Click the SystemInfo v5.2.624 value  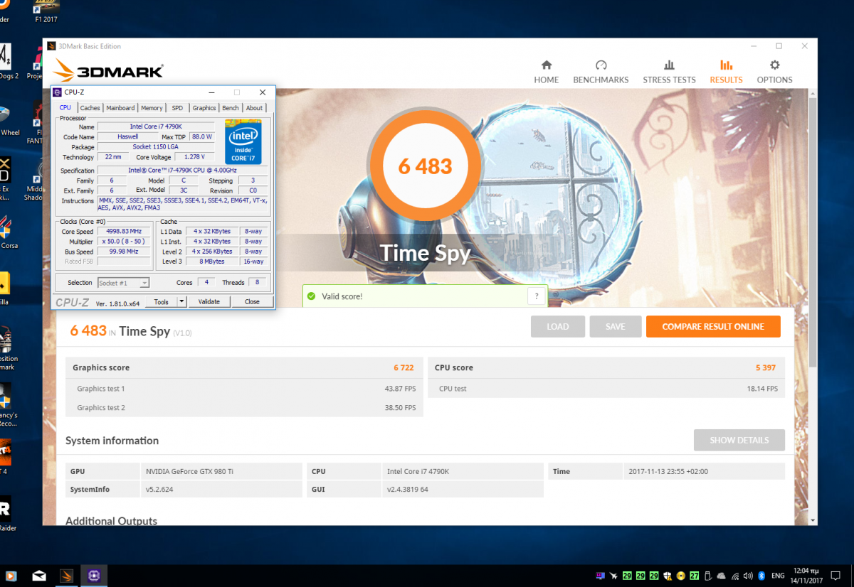pyautogui.click(x=221, y=490)
